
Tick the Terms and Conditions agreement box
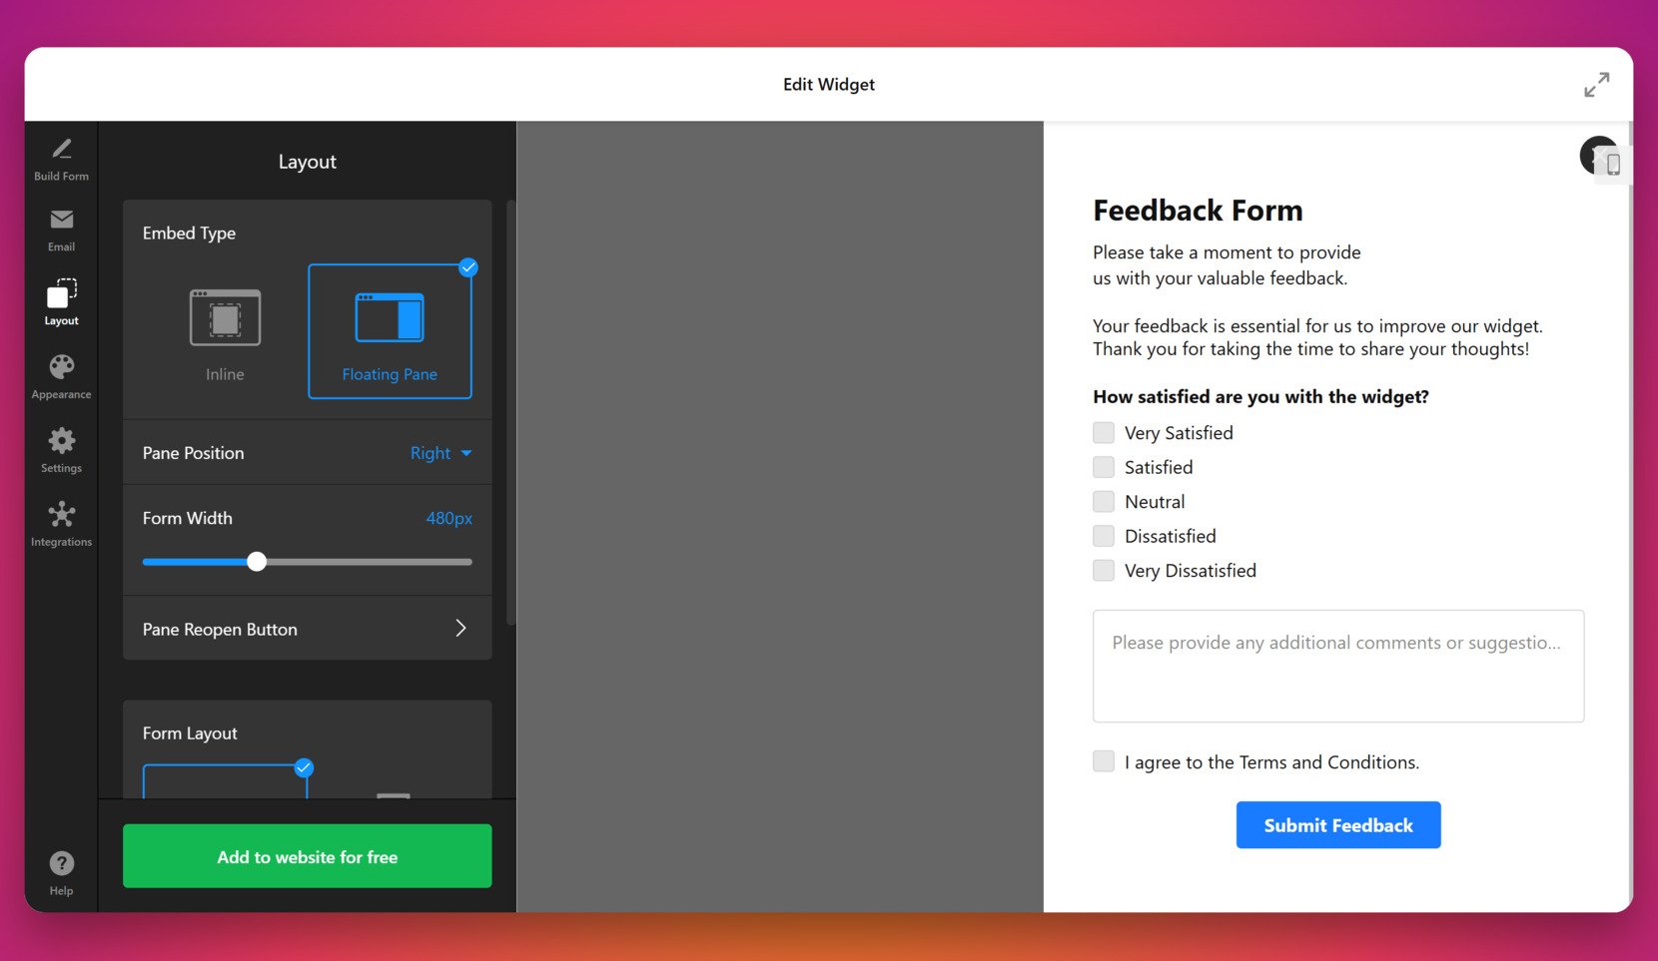[1104, 762]
